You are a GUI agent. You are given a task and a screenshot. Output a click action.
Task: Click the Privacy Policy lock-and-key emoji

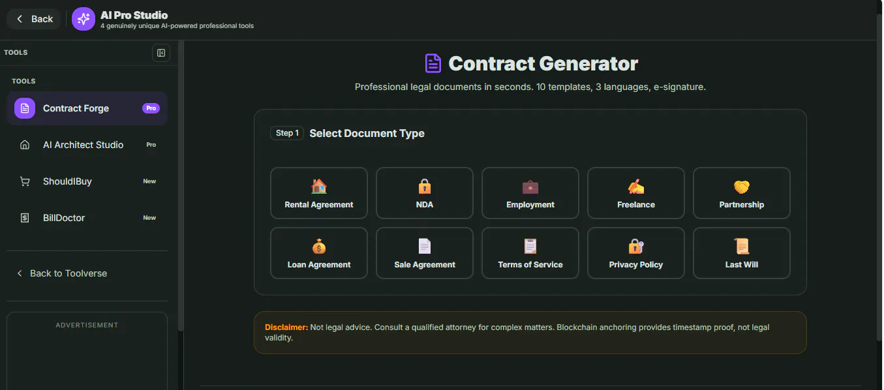coord(636,247)
